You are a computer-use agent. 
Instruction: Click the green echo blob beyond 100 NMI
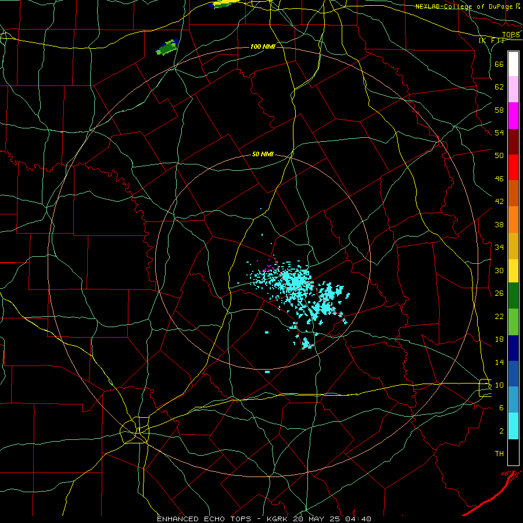(167, 47)
